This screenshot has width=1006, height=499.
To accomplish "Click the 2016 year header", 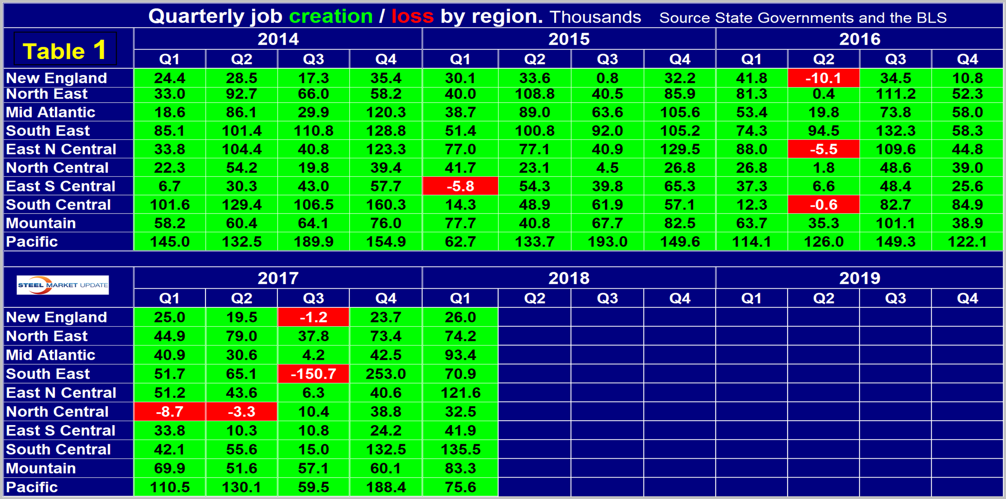I will 859,39.
